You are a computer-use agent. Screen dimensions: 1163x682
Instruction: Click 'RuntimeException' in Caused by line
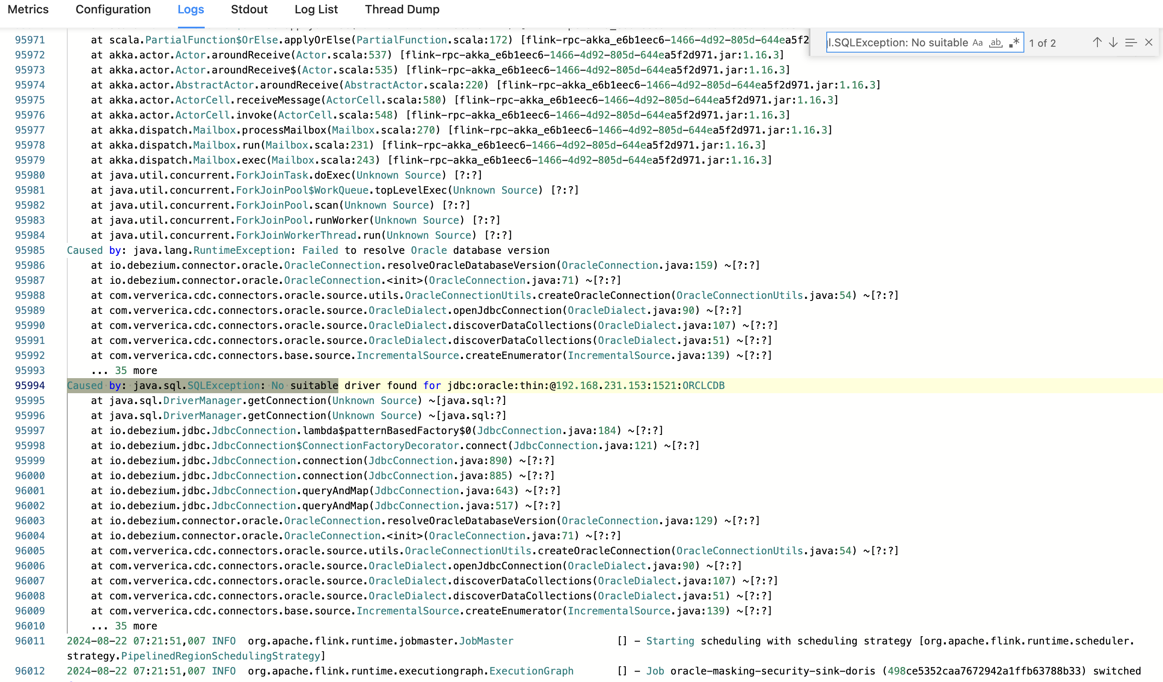click(x=242, y=250)
